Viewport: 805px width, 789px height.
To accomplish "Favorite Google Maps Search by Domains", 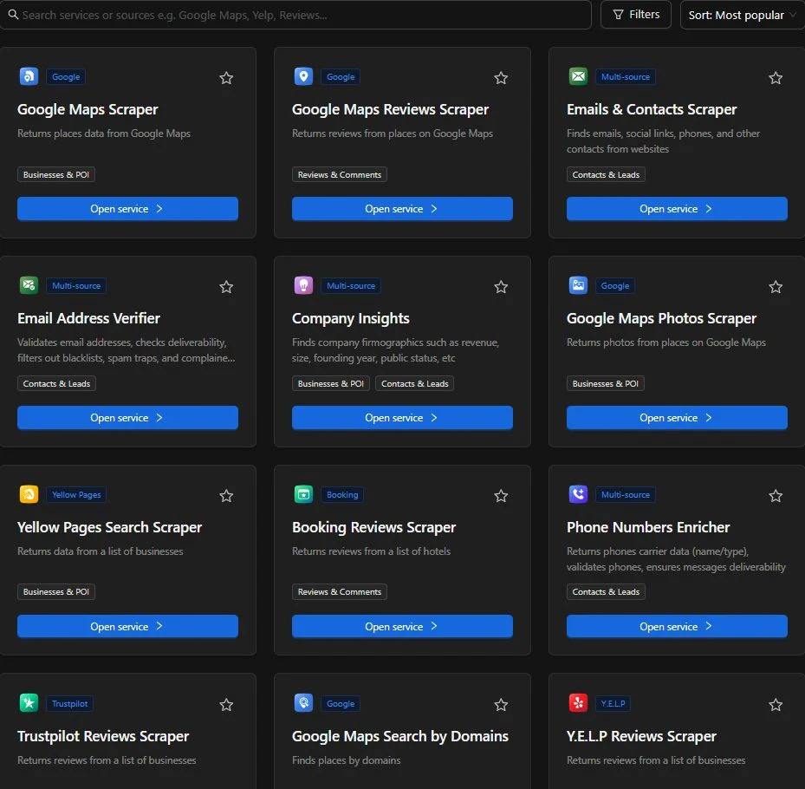I will 501,705.
